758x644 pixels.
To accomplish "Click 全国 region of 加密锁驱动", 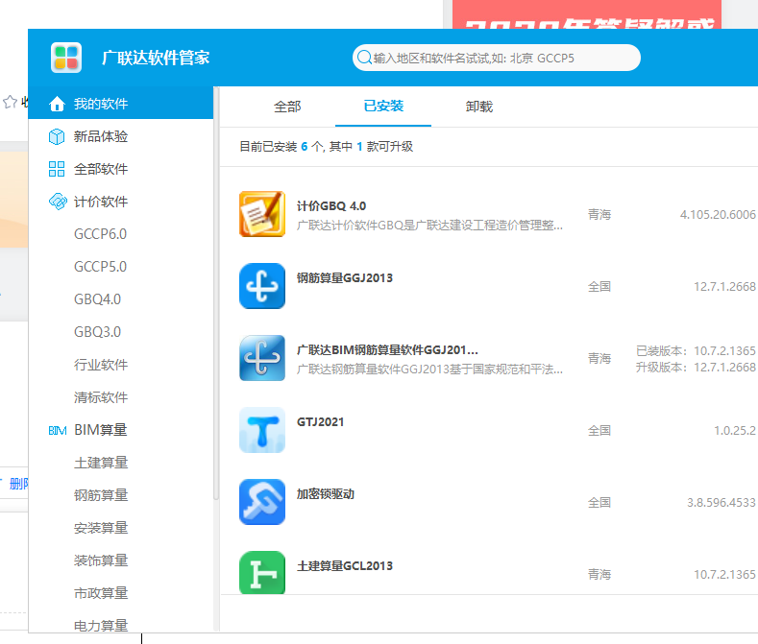I will click(599, 503).
